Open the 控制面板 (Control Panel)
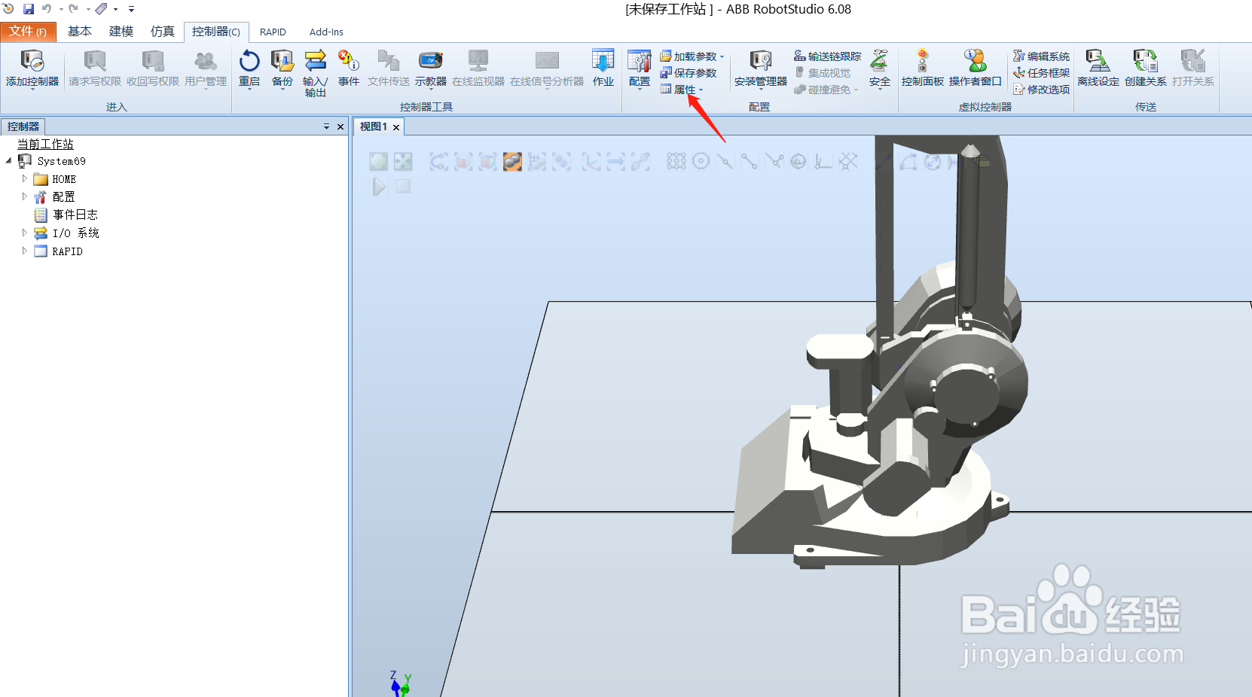The image size is (1252, 697). click(923, 68)
